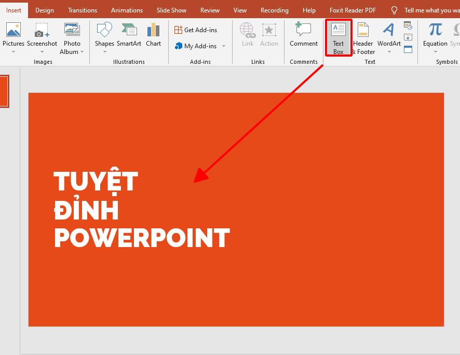
Task: Select the slide thumbnail in the left panel
Action: click(5, 91)
